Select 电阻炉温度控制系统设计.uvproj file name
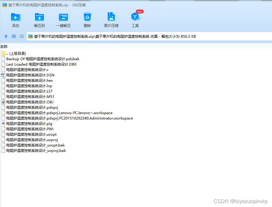This screenshot has width=272, height=207. pyautogui.click(x=32, y=140)
